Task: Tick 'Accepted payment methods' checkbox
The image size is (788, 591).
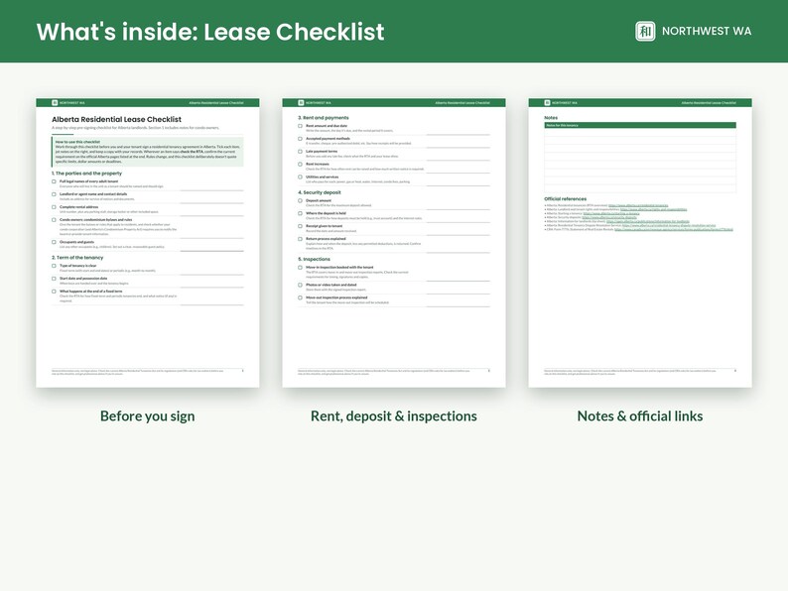Action: (x=300, y=139)
